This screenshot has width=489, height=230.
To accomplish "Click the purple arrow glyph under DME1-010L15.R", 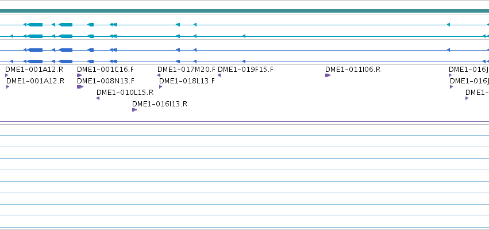I will coord(98,98).
